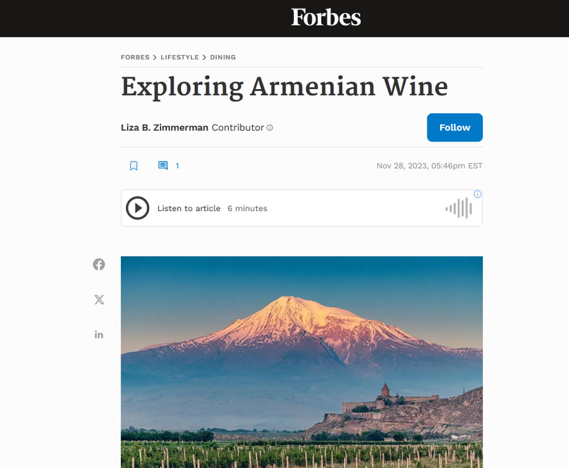Click the Forbes logo in header
The width and height of the screenshot is (569, 468).
(x=326, y=18)
